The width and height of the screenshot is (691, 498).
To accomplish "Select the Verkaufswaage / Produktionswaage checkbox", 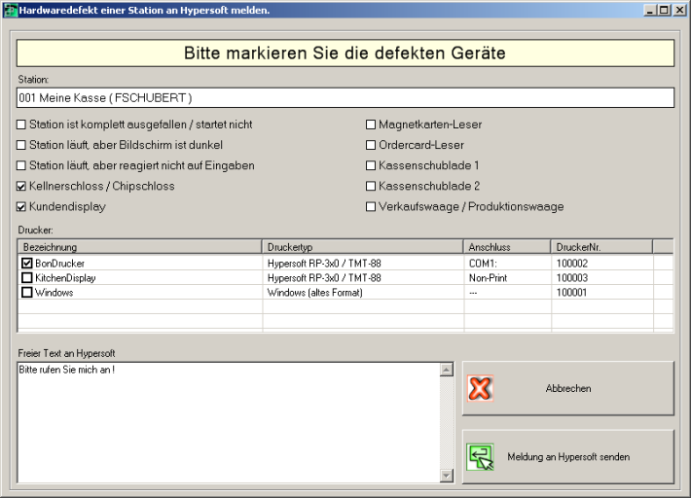I will (371, 206).
